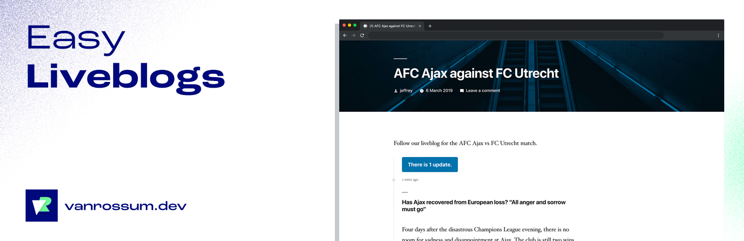Open a new tab with the plus icon
The height and width of the screenshot is (241, 744).
tap(430, 26)
